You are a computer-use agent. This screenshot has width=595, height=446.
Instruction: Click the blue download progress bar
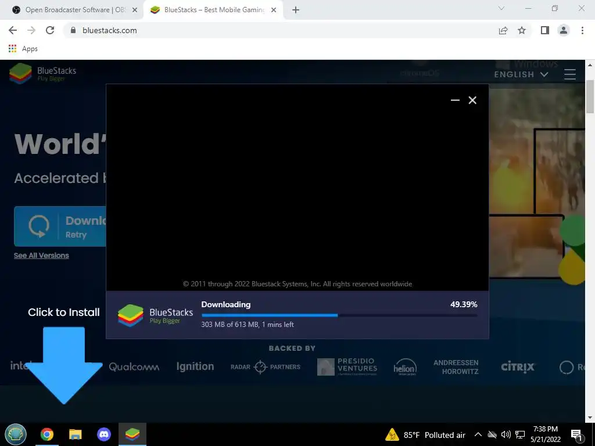pyautogui.click(x=339, y=315)
